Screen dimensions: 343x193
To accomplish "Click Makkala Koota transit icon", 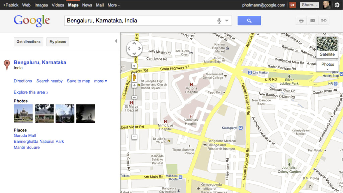I will [x=181, y=177].
